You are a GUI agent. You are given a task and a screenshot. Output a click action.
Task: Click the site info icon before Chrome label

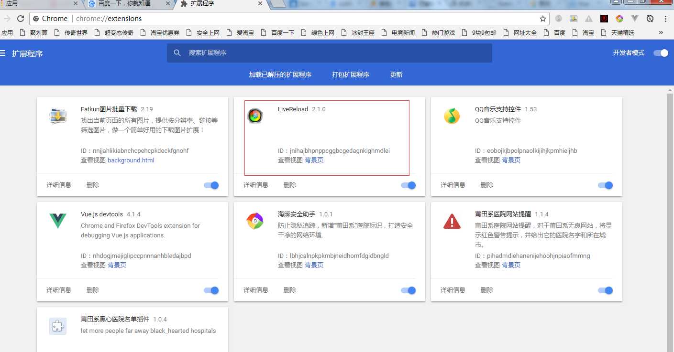click(35, 19)
